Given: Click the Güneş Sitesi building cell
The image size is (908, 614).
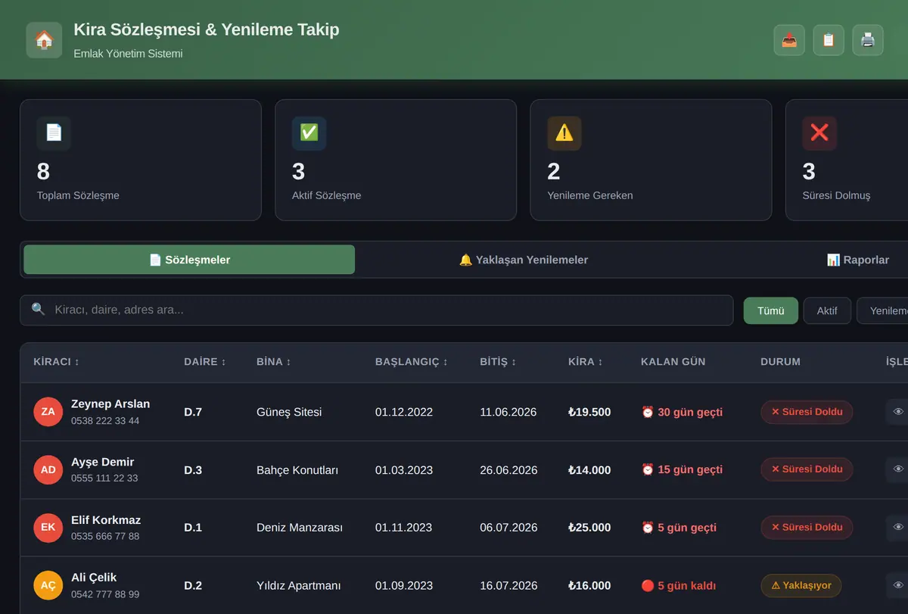Looking at the screenshot, I should point(289,412).
